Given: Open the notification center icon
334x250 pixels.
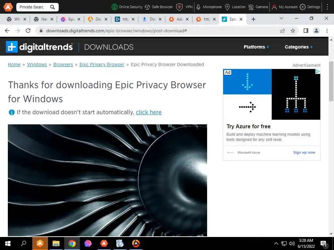Looking at the screenshot, I should coord(324,244).
